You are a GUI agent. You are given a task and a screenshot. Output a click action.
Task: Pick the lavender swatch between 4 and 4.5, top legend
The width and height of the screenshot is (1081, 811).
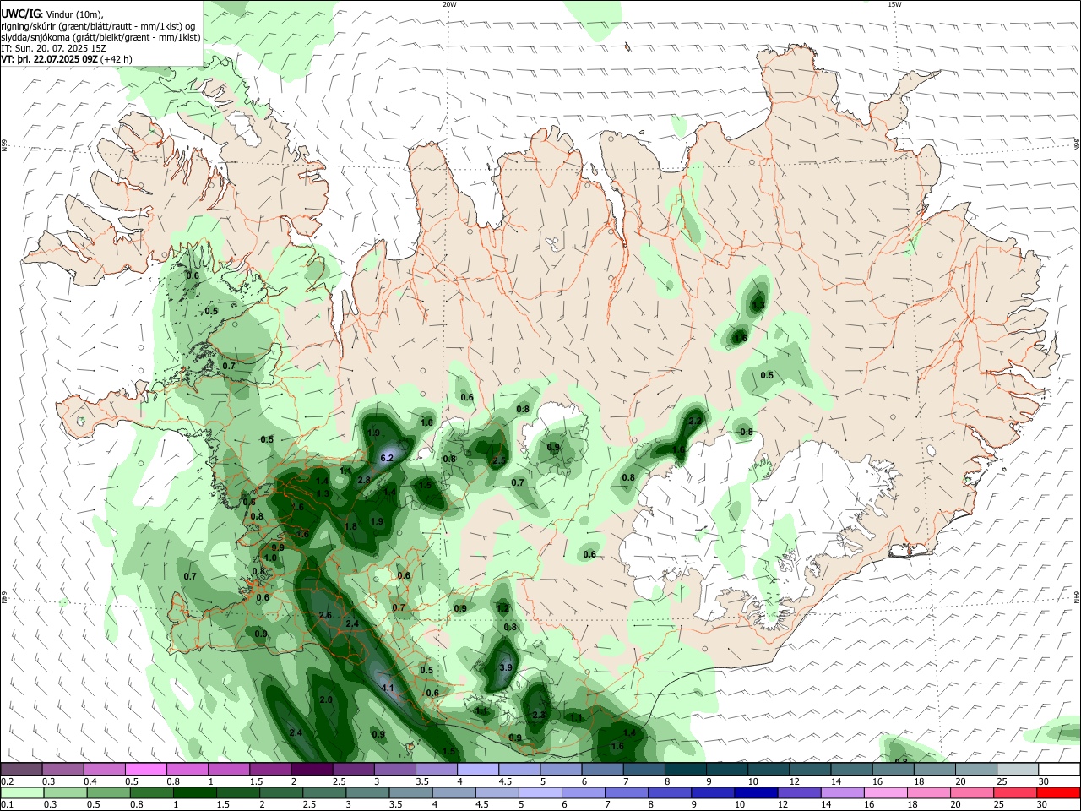coord(477,769)
